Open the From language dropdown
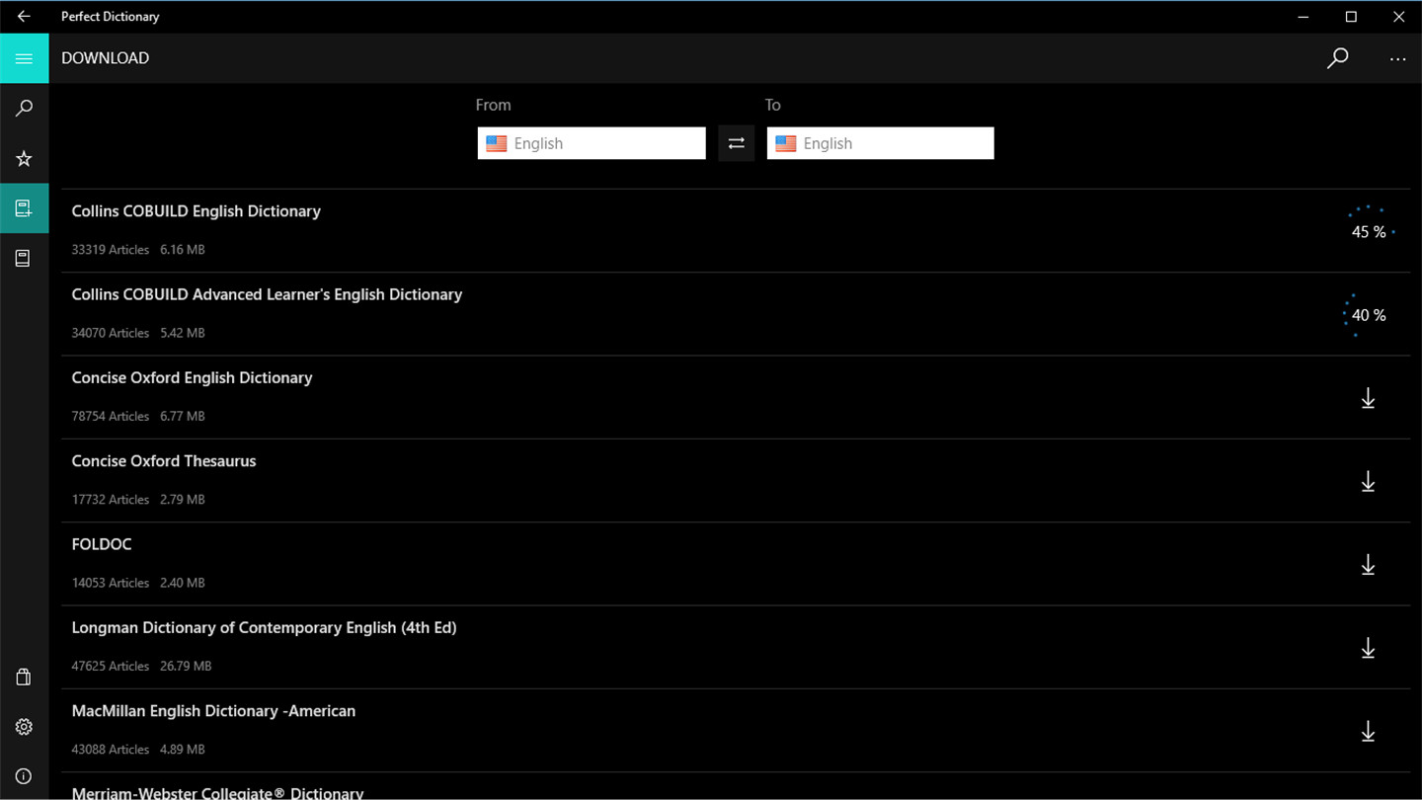Viewport: 1422px width, 800px height. (592, 143)
